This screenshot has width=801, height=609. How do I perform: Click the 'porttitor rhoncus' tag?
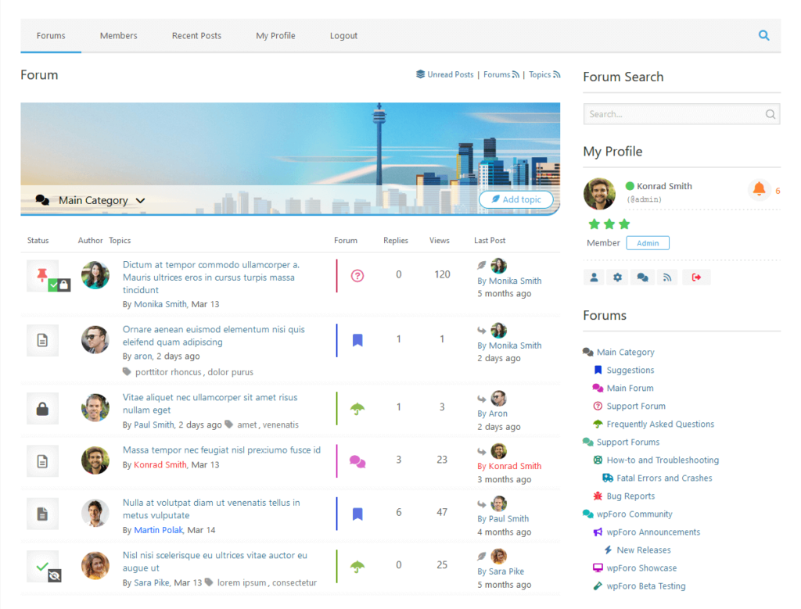pos(168,372)
